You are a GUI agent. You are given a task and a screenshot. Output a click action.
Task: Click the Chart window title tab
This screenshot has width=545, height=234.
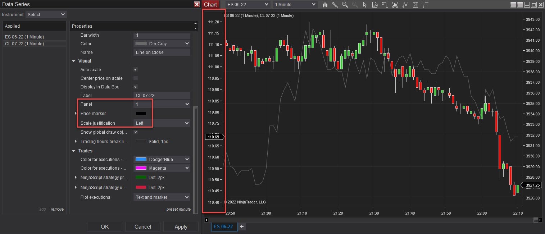210,4
